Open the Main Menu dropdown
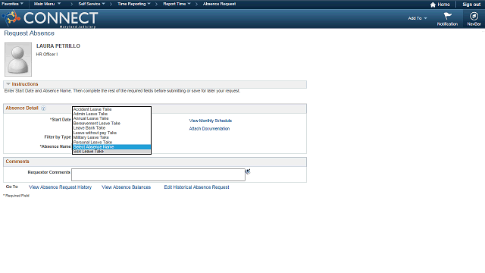The image size is (485, 273). (47, 4)
